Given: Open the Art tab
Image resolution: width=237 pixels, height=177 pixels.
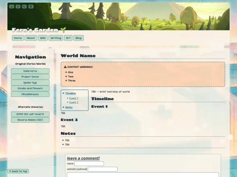Looking at the screenshot, I should 68,38.
